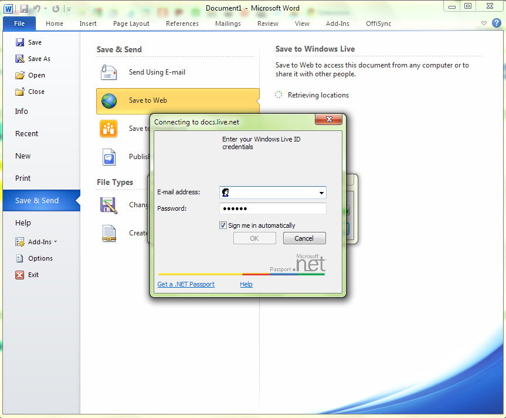This screenshot has width=506, height=418.
Task: Open the Add-Ins ribbon tab
Action: pos(338,23)
